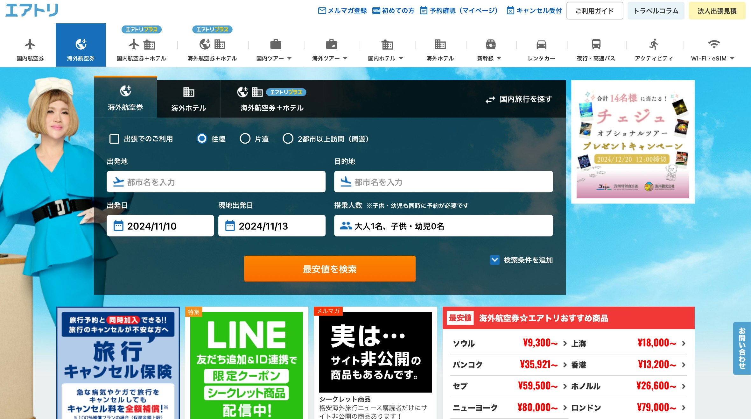This screenshot has height=419, width=751.
Task: Switch to 海外航空券+ホテル search tab
Action: click(272, 99)
